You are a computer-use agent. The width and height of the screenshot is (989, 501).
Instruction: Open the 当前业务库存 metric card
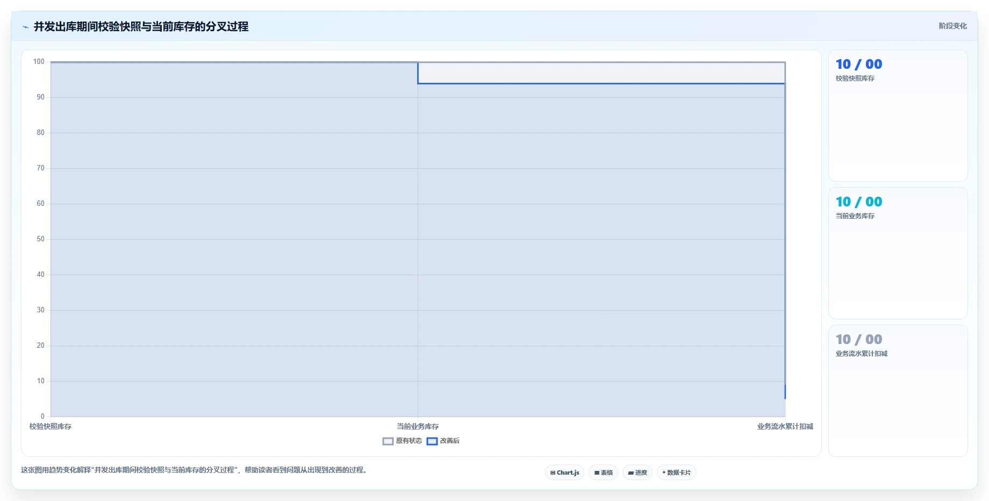[x=898, y=253]
